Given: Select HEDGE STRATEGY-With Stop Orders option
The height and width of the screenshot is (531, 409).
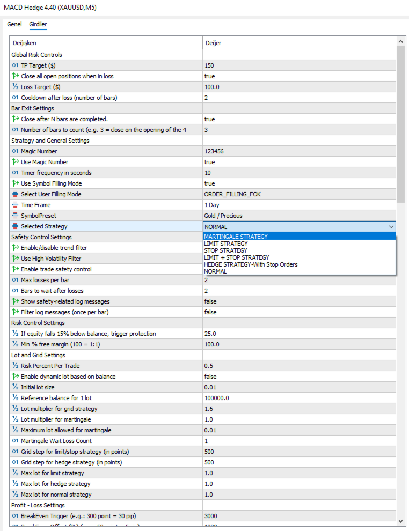Looking at the screenshot, I should coord(251,264).
